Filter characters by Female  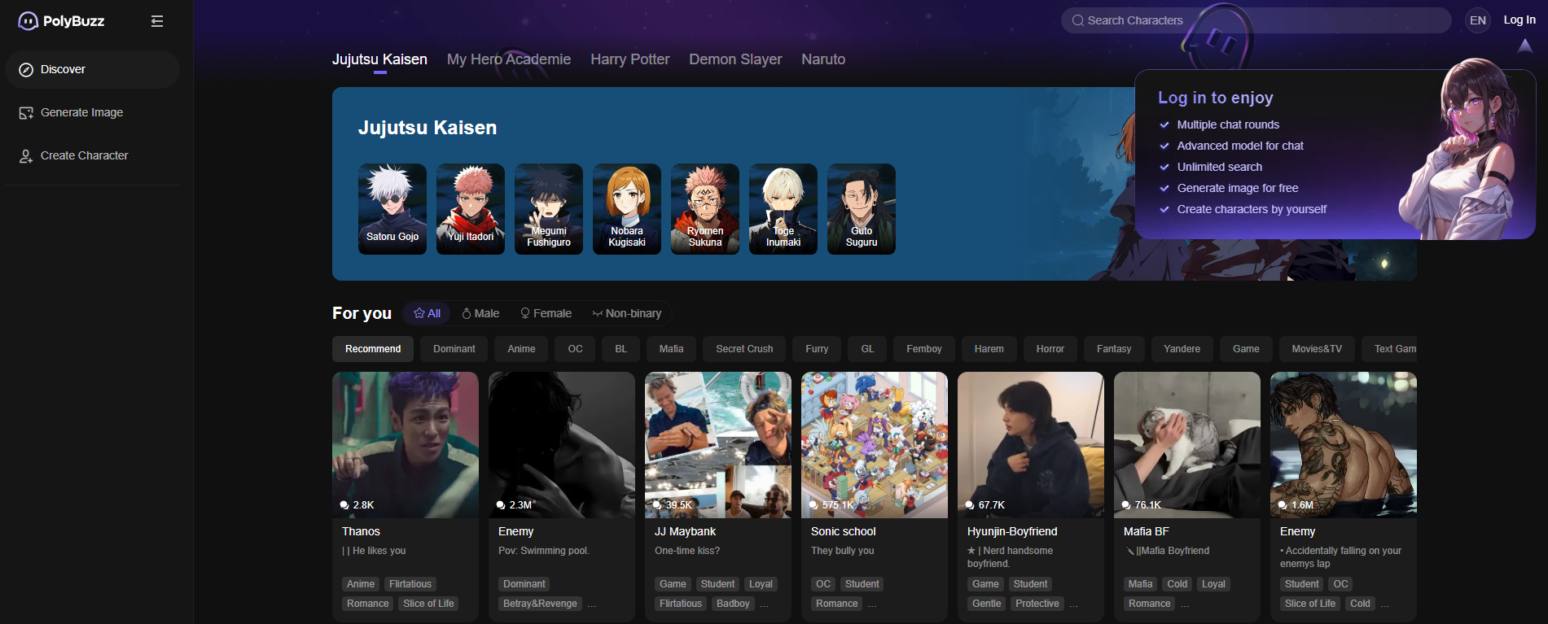[x=546, y=313]
